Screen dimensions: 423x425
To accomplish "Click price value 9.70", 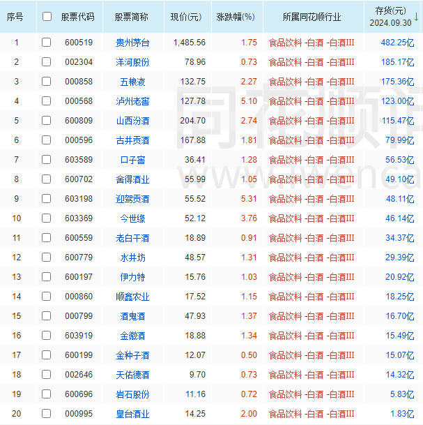I will point(197,375).
